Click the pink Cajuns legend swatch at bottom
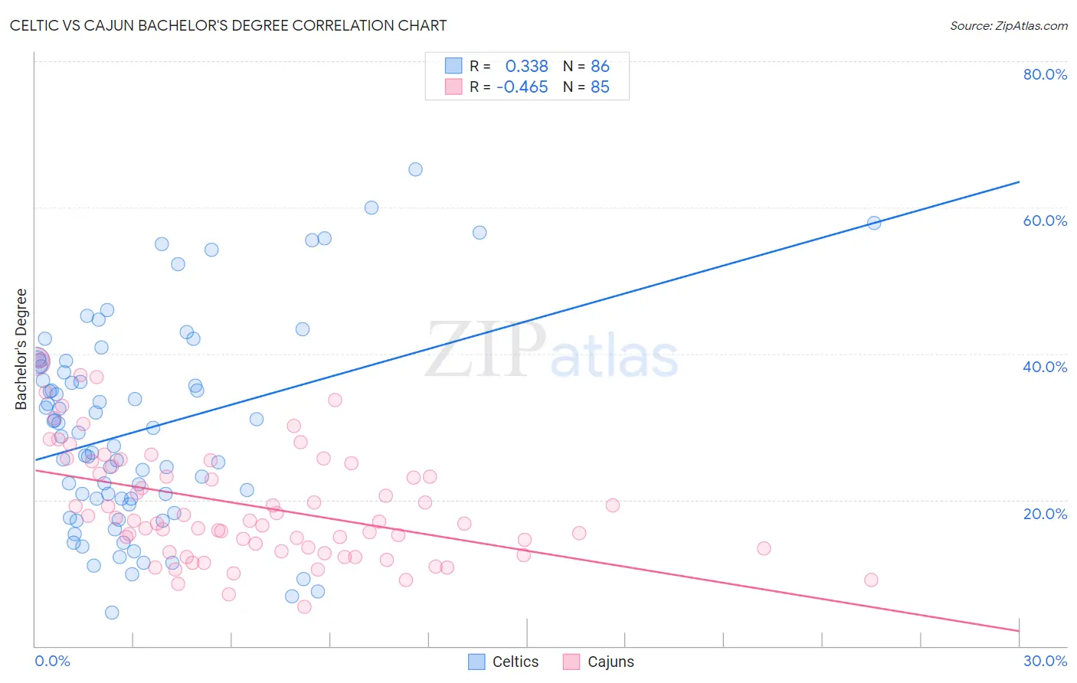This screenshot has height=683, width=1077. tap(571, 662)
